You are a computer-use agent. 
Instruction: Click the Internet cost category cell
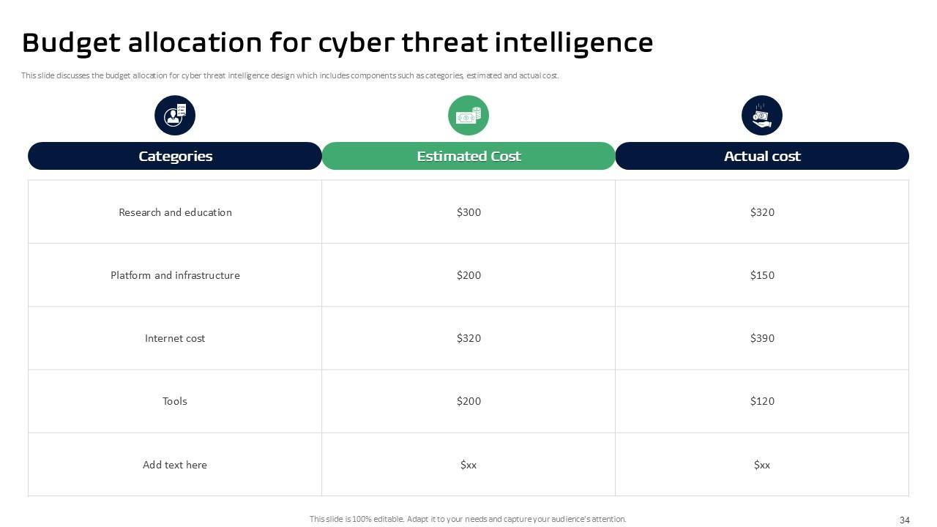pos(175,338)
